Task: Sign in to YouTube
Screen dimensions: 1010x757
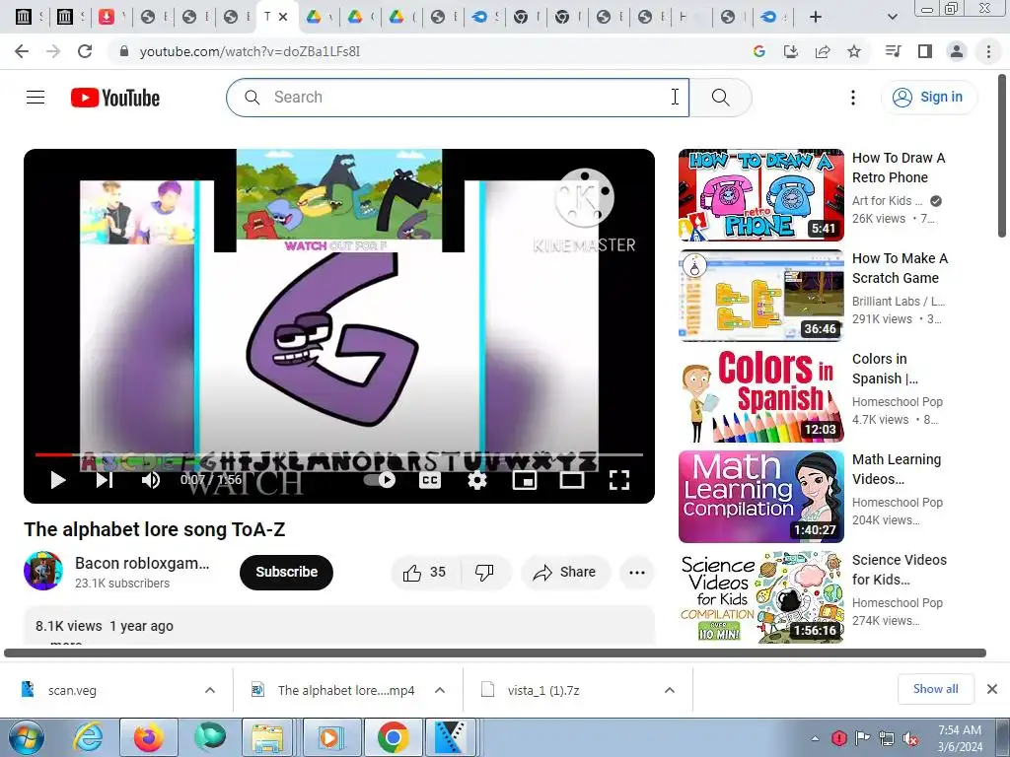Action: coord(929,98)
